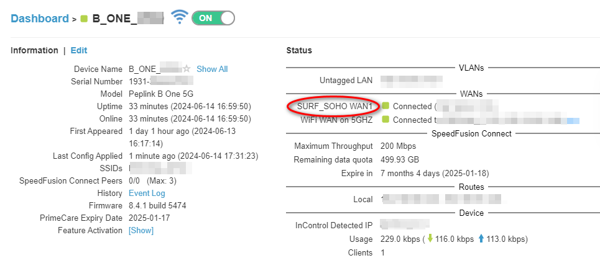Click the green device status square in breadcrumb
The width and height of the screenshot is (600, 258).
click(84, 19)
